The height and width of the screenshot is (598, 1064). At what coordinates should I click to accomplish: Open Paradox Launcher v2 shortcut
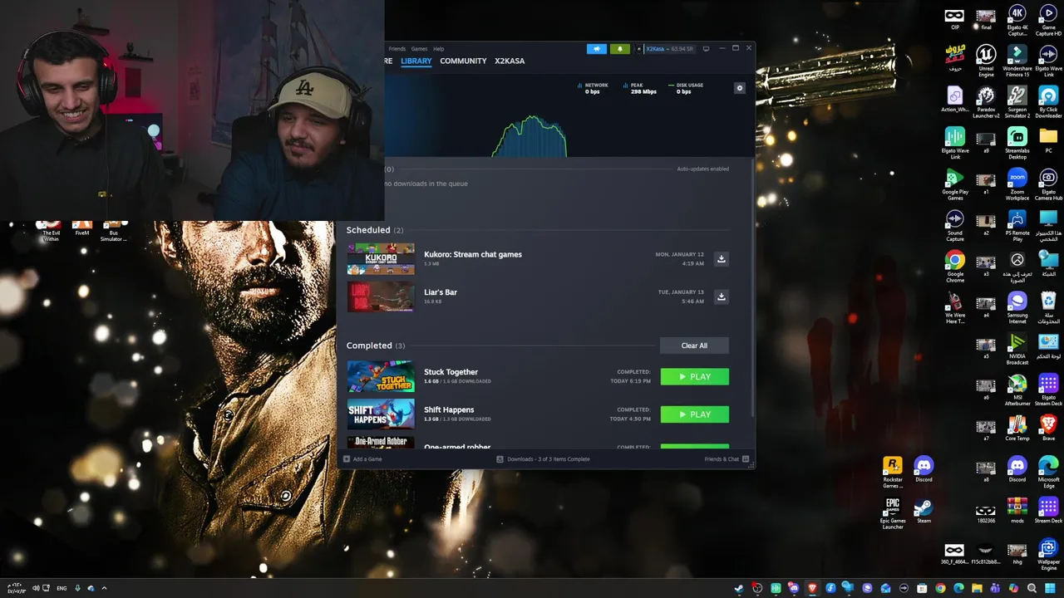point(986,103)
